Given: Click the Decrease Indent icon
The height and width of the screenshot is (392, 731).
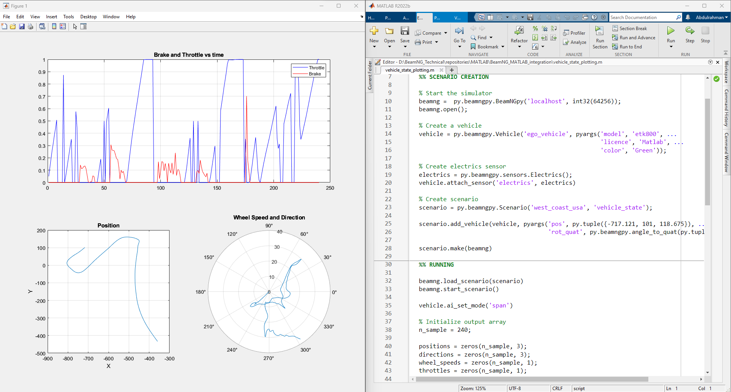Looking at the screenshot, I should 553,38.
